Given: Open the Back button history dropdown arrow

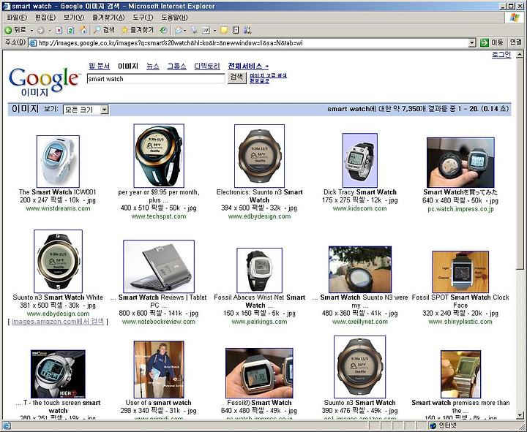Looking at the screenshot, I should tap(31, 31).
